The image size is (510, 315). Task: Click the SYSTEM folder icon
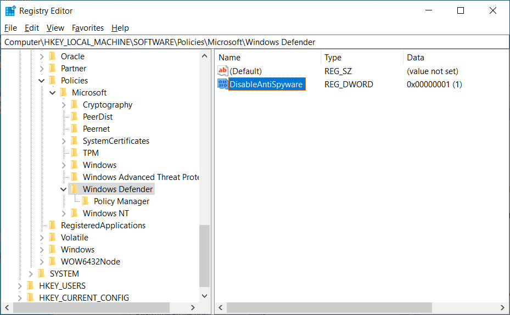coord(41,273)
